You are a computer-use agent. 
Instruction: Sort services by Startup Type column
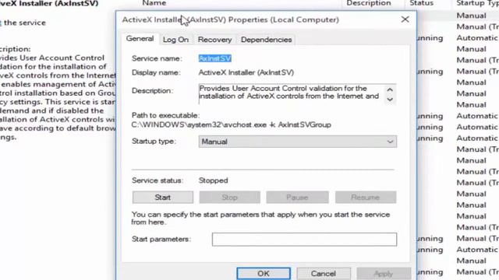click(477, 3)
